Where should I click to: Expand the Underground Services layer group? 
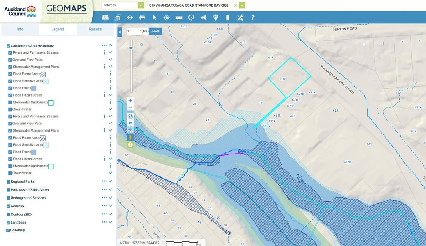(x=111, y=198)
